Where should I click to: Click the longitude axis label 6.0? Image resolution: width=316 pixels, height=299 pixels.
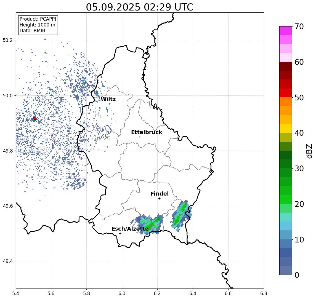[x=122, y=293]
